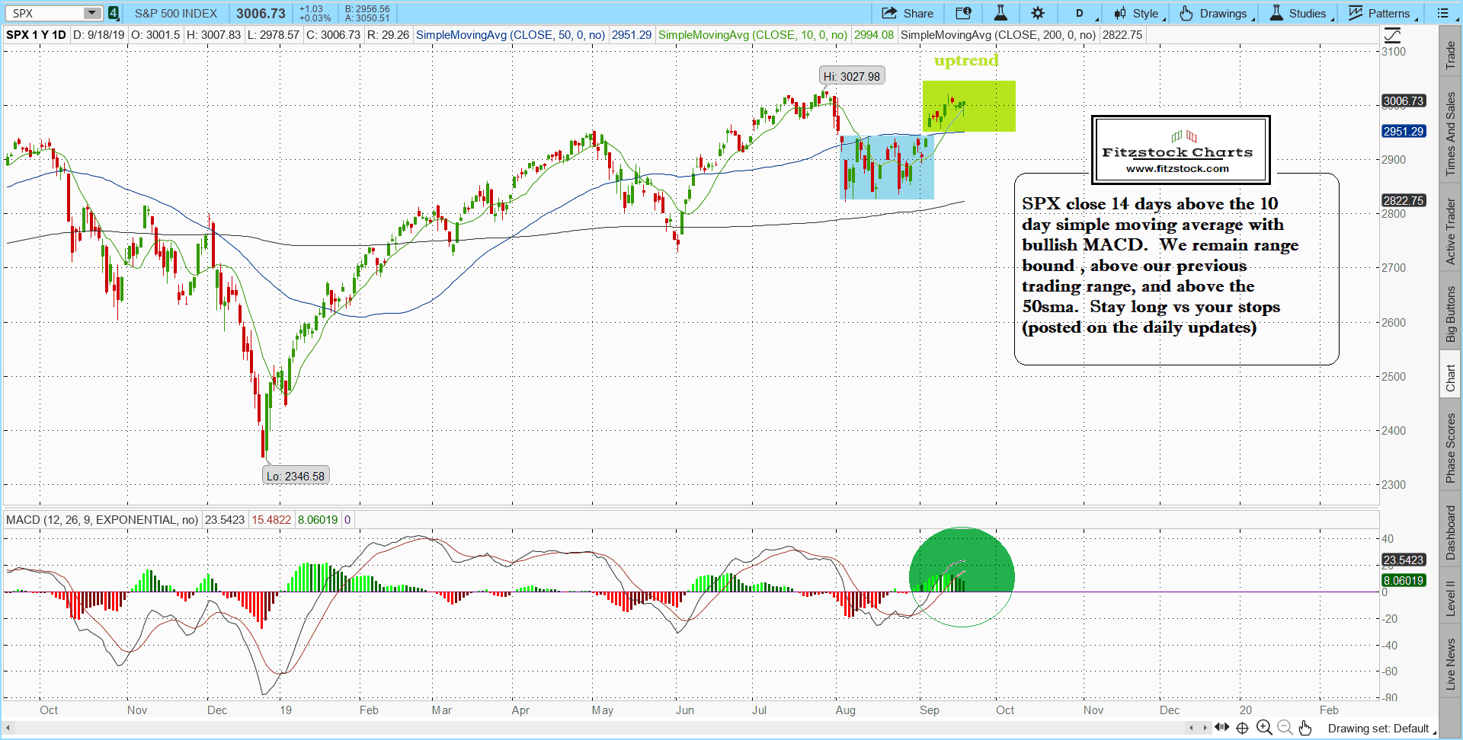
Task: Click the Share button in the toolbar
Action: (908, 13)
